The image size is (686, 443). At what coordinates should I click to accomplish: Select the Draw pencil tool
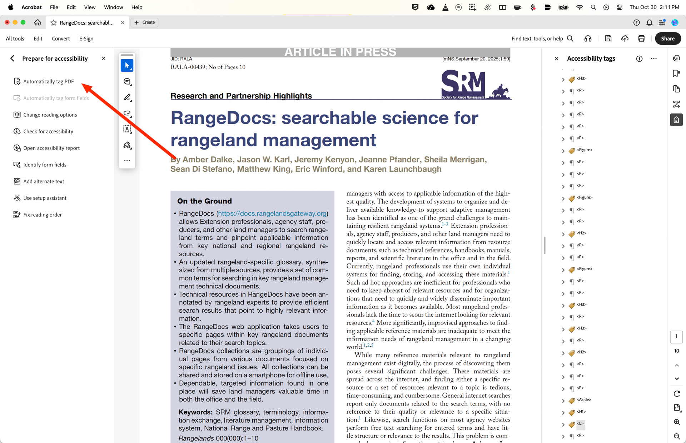coord(127,97)
